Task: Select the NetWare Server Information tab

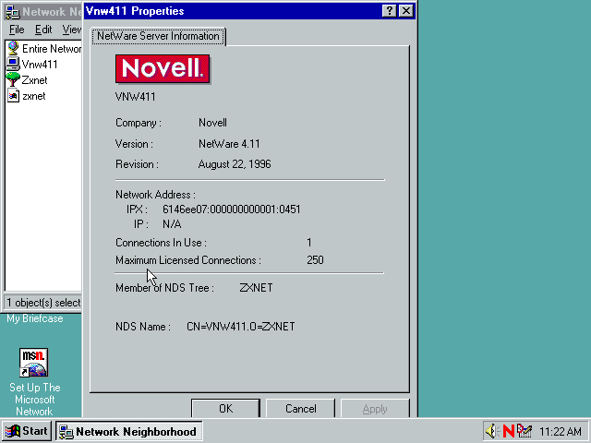Action: click(x=158, y=36)
